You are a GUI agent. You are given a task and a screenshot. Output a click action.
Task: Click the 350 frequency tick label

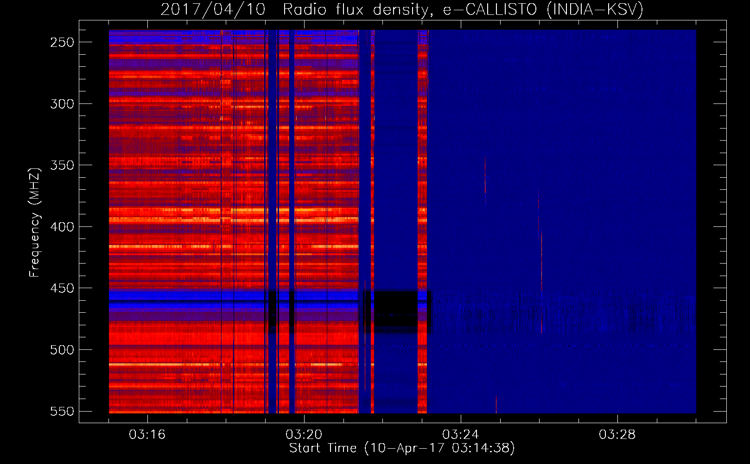62,165
